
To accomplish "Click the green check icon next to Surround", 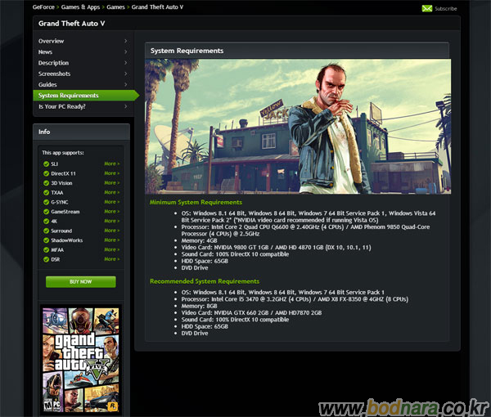I will click(46, 231).
